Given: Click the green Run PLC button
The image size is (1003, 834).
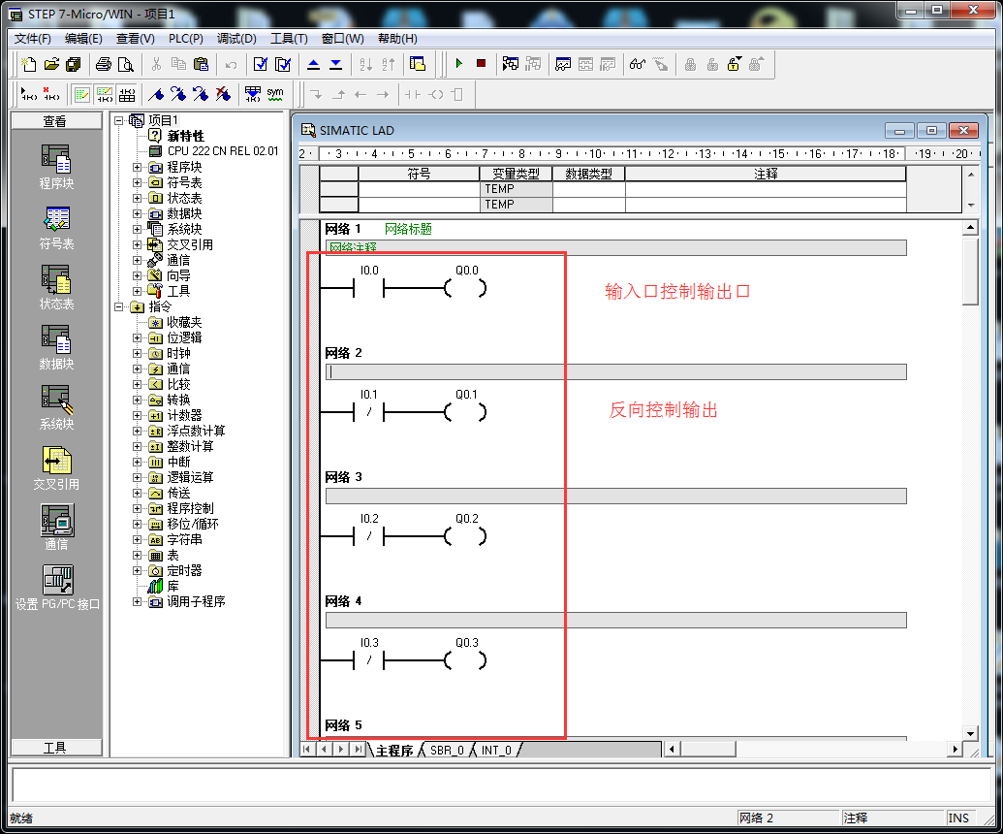Looking at the screenshot, I should coord(459,64).
